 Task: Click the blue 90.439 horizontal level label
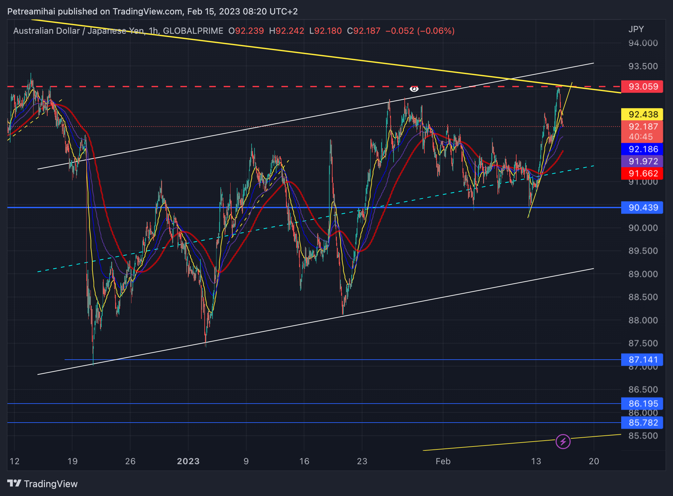(x=642, y=208)
